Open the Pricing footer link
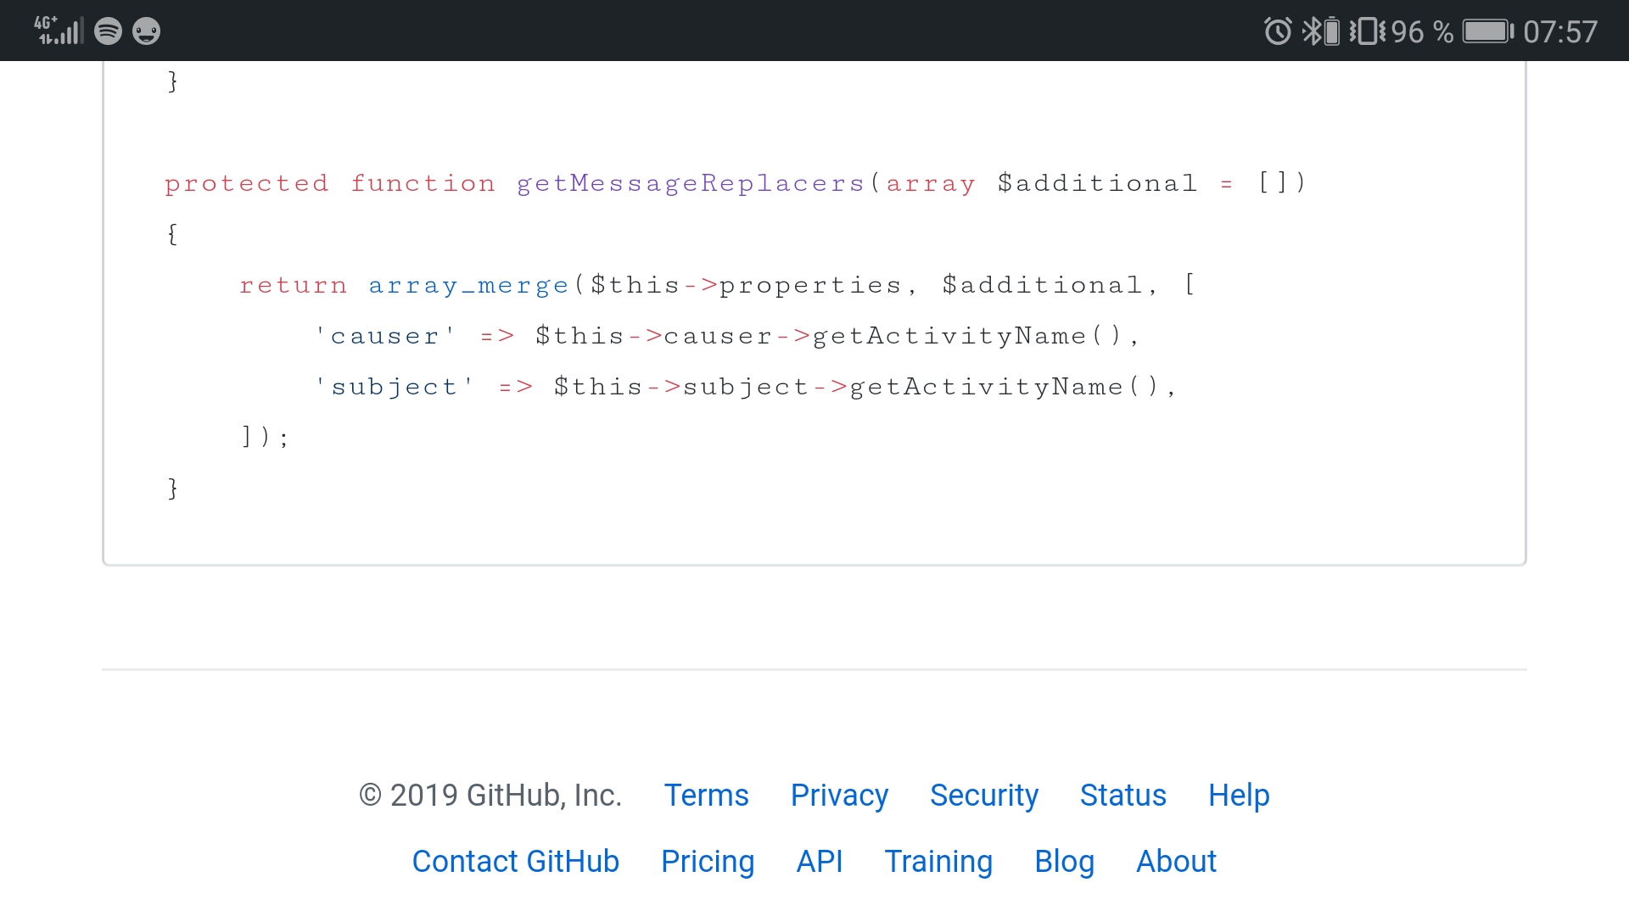This screenshot has height=916, width=1629. [x=708, y=862]
